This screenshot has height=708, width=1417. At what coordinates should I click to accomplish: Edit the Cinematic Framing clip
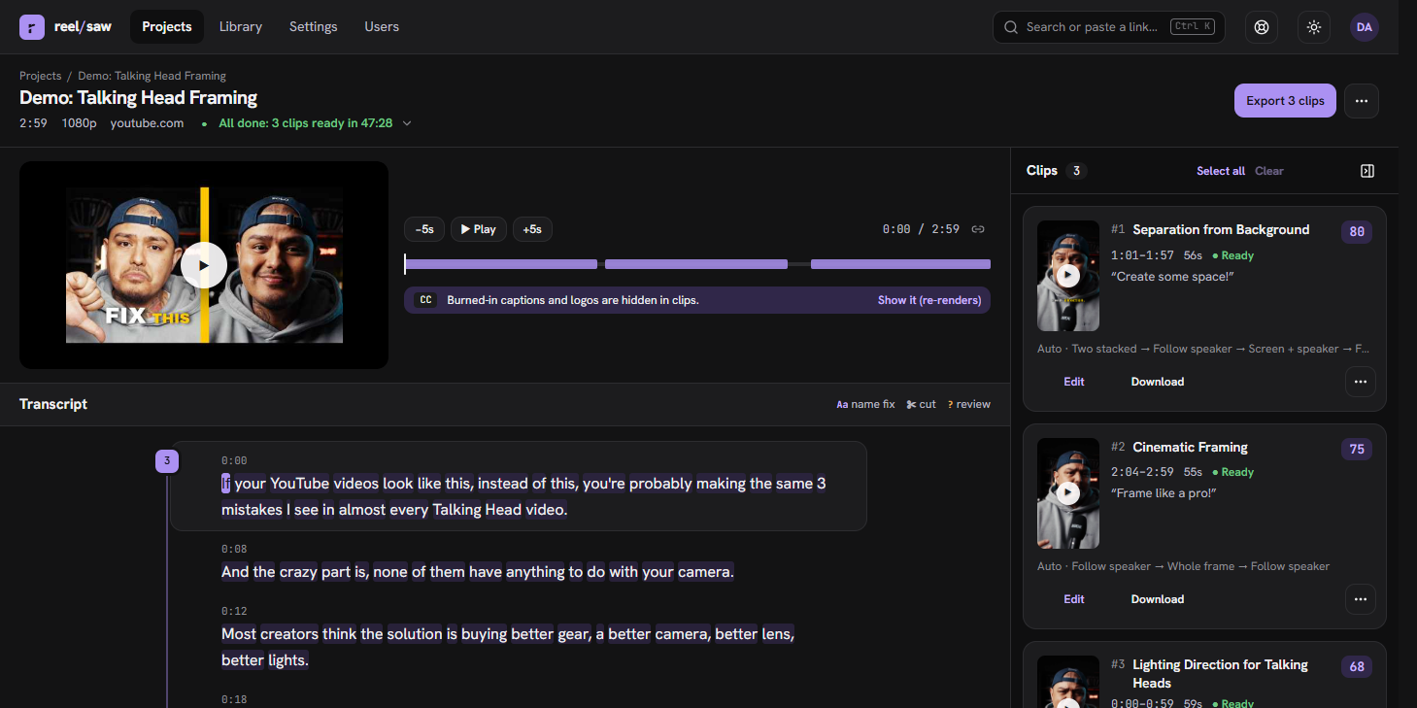click(x=1074, y=599)
